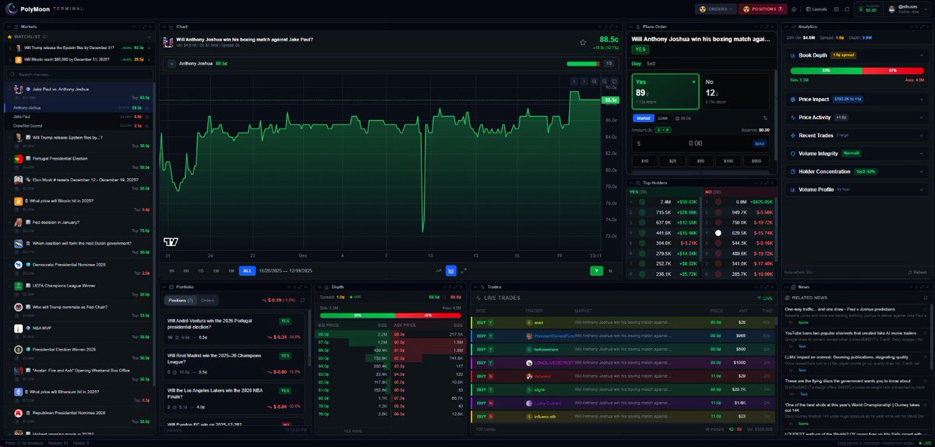935x447 pixels.
Task: Set chart range to 1M
Action: pos(231,271)
